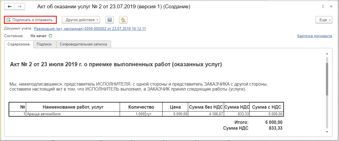Click the floppy disk save icon
Viewport: 339px width, 141px height.
[x=110, y=20]
